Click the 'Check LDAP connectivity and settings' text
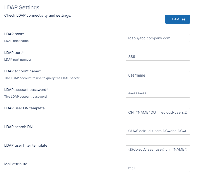 point(38,15)
